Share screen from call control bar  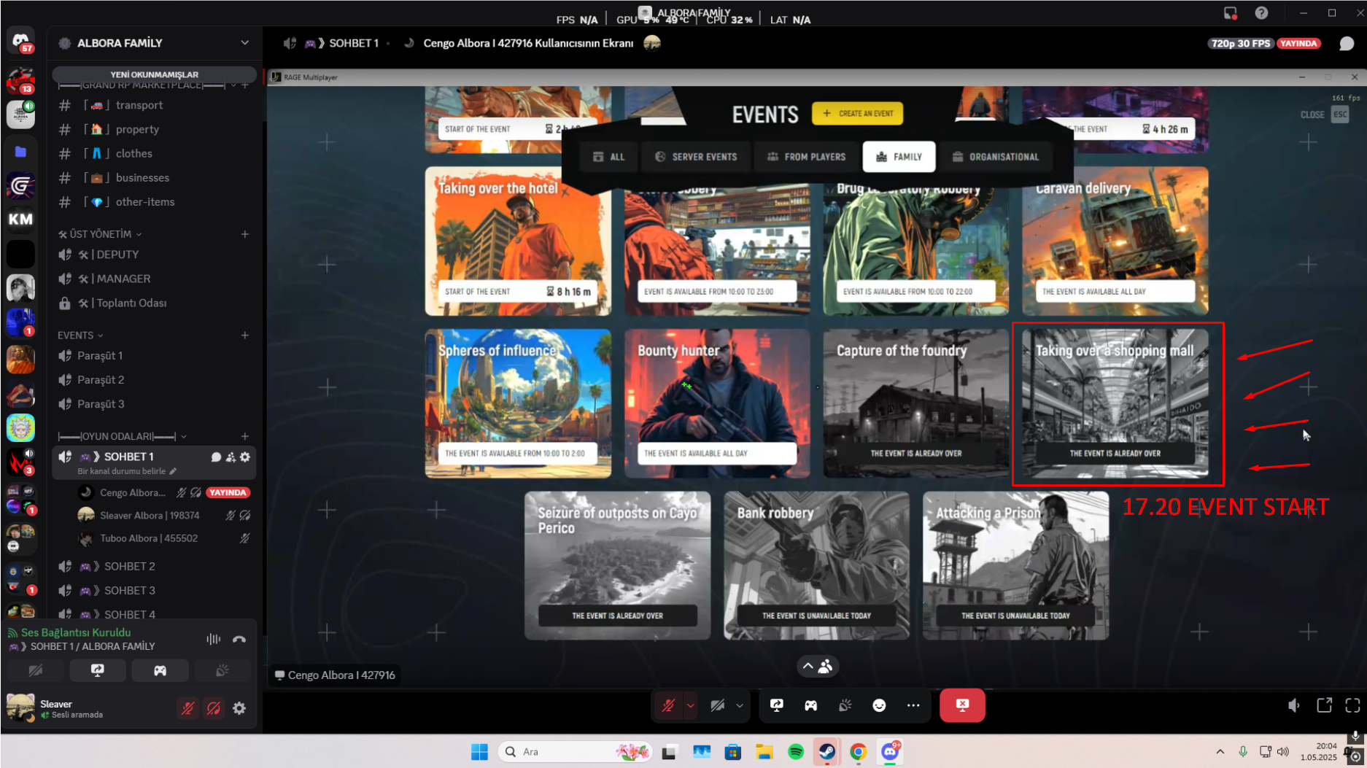tap(776, 705)
